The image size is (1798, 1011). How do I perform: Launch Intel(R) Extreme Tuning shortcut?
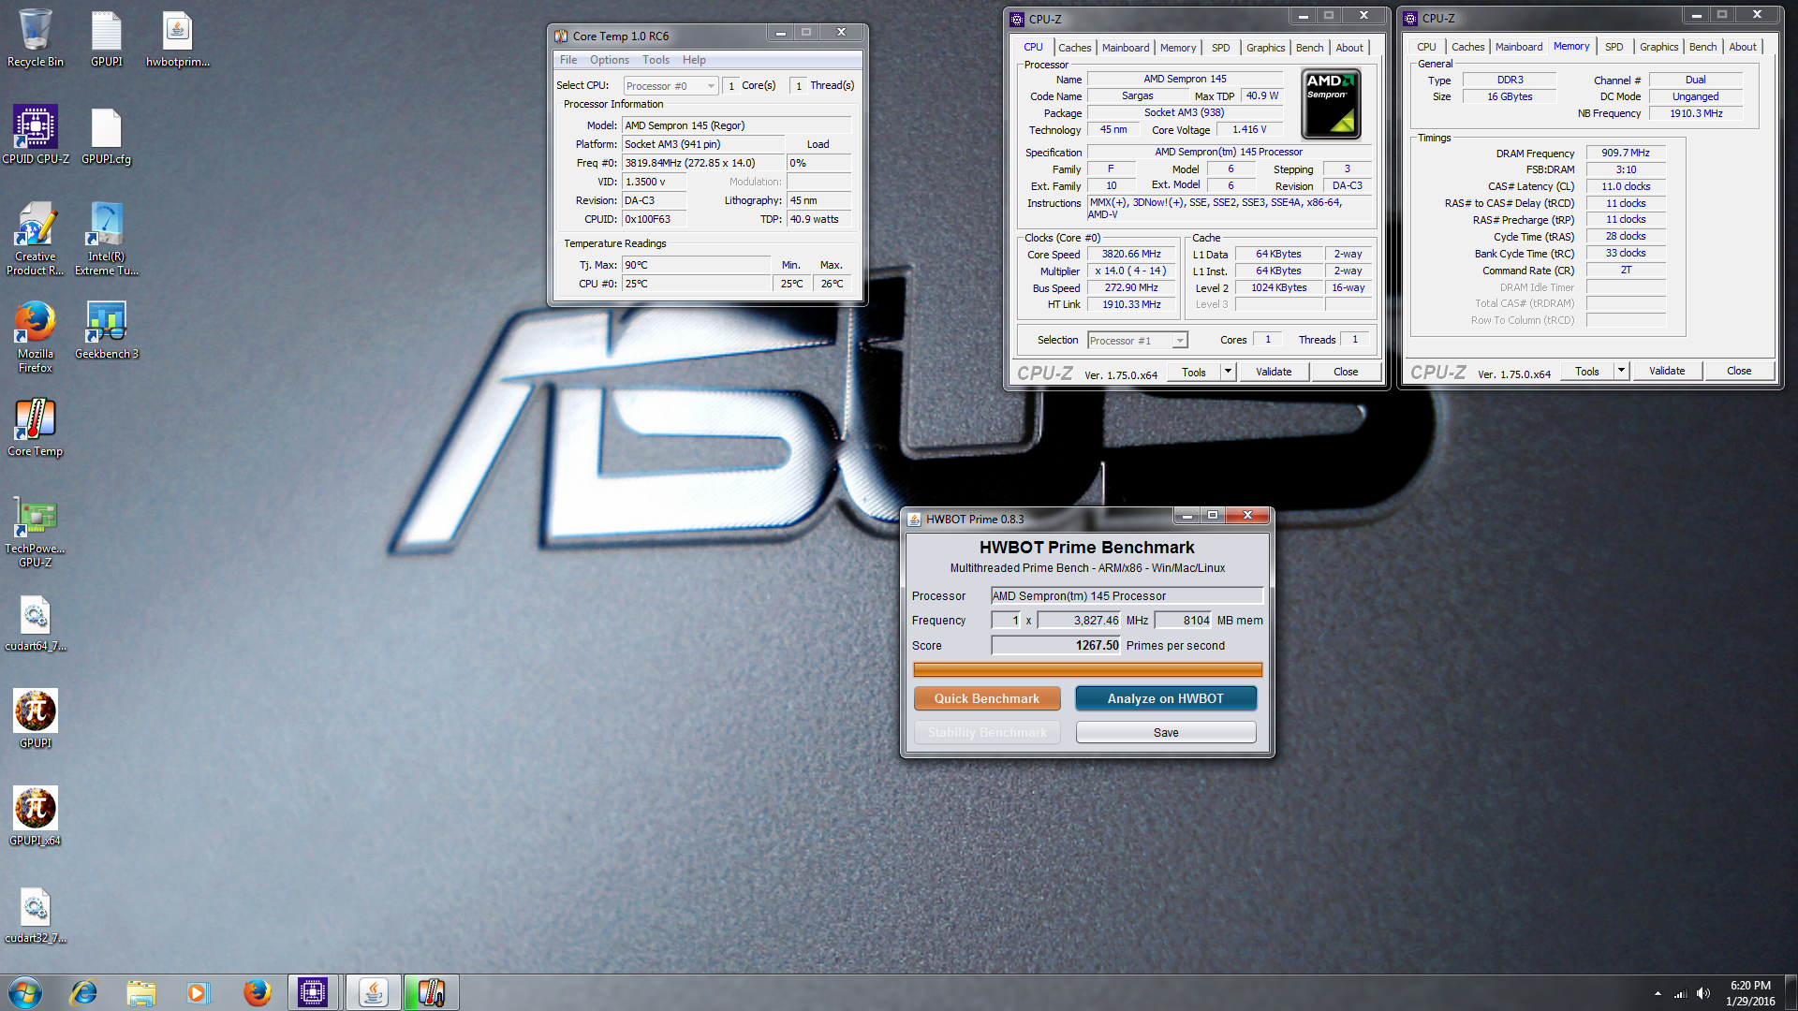107,239
